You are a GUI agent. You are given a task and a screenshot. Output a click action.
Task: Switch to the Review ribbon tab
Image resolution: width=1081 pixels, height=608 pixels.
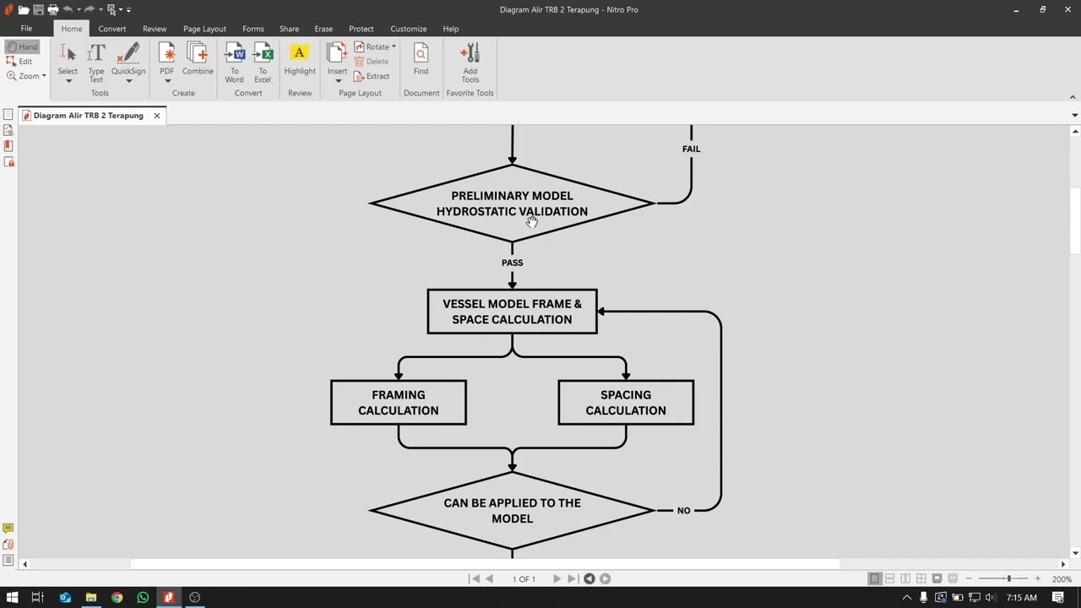155,29
